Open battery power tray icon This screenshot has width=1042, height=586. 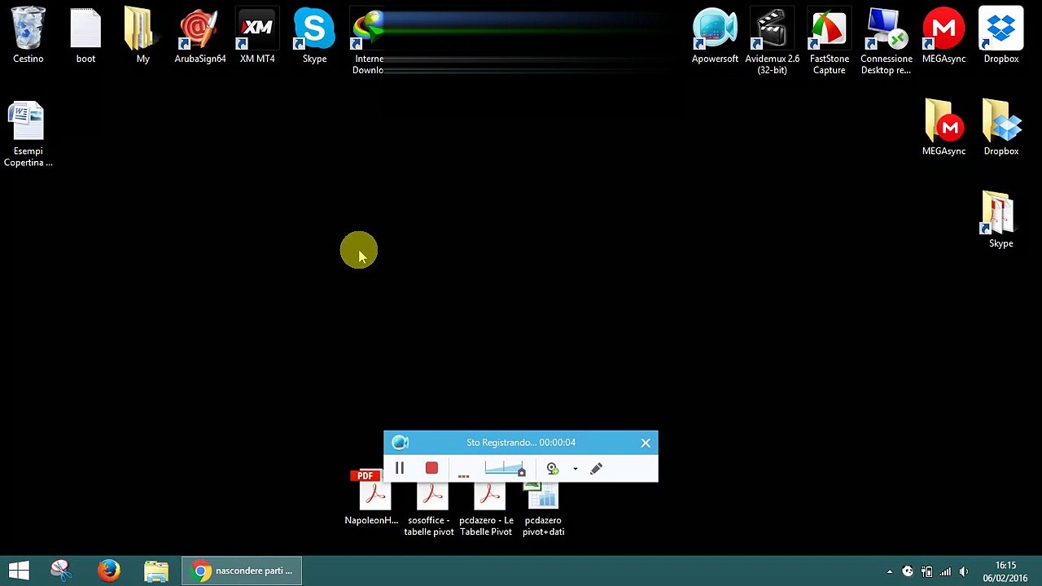(x=926, y=571)
